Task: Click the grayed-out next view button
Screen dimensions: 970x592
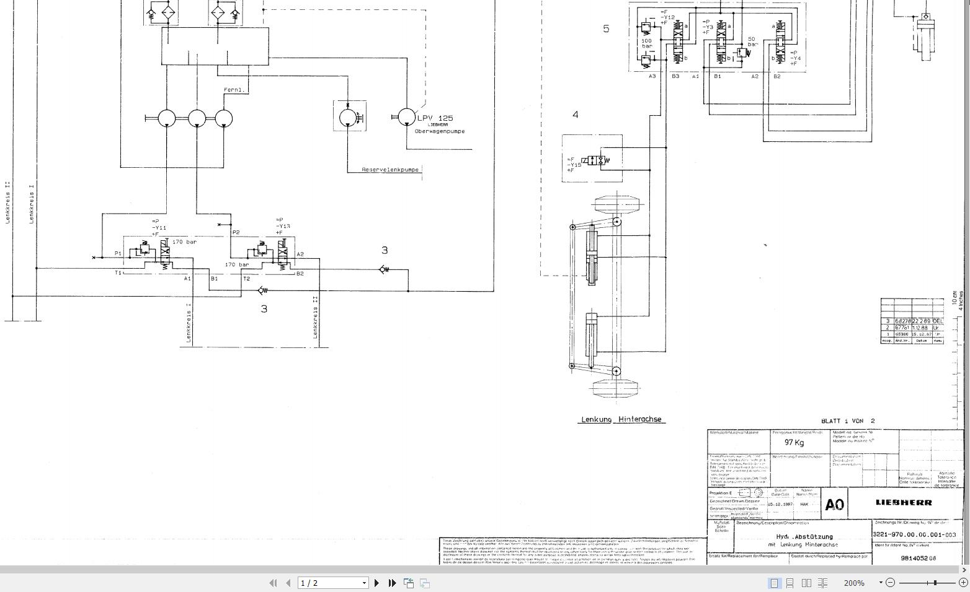Action: point(425,583)
